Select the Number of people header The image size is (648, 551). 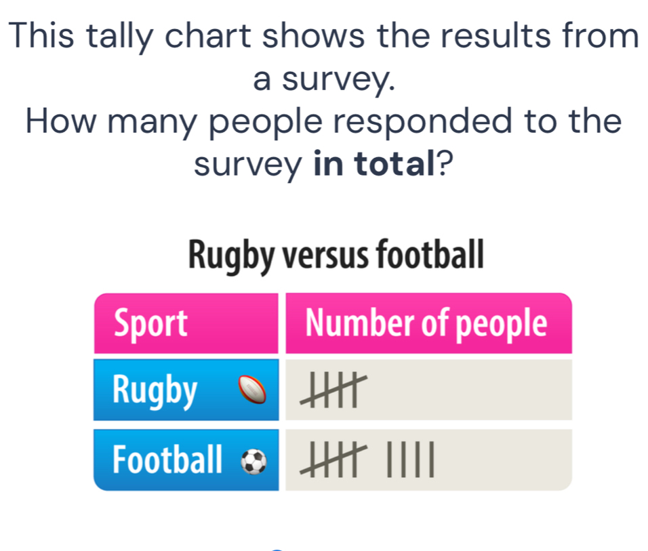(x=426, y=324)
